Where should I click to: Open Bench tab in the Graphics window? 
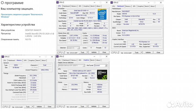tap(93, 60)
